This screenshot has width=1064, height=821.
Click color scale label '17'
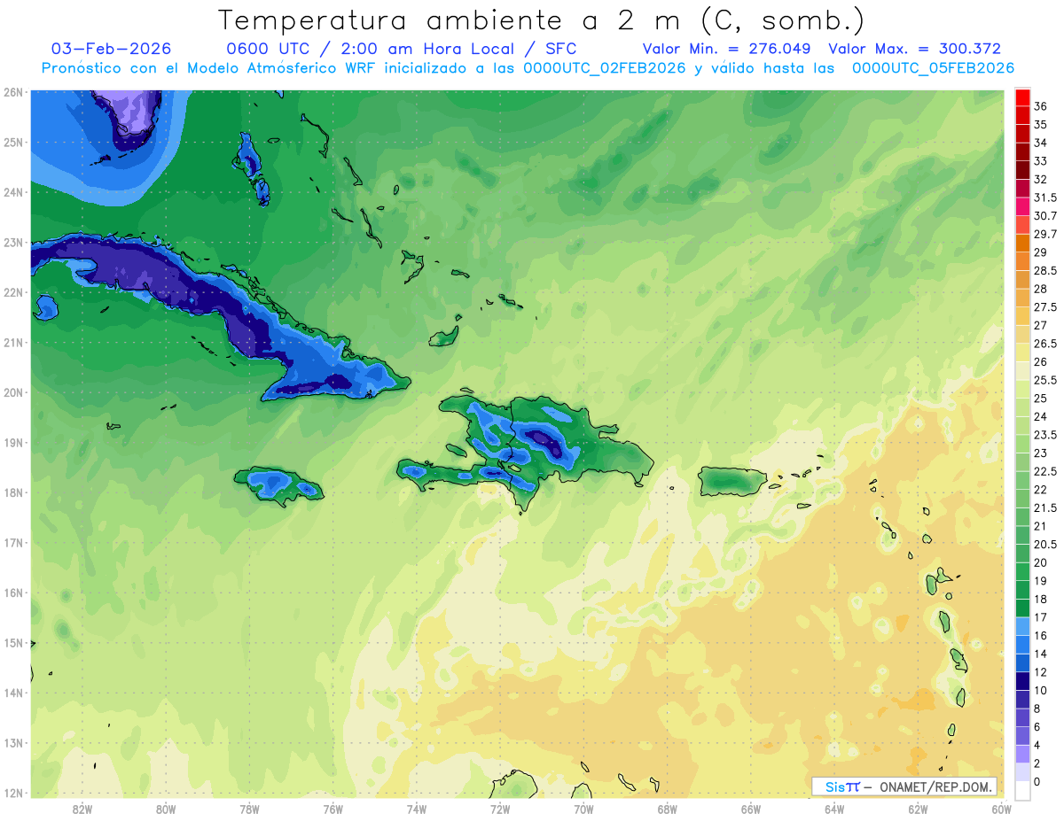click(x=1041, y=617)
